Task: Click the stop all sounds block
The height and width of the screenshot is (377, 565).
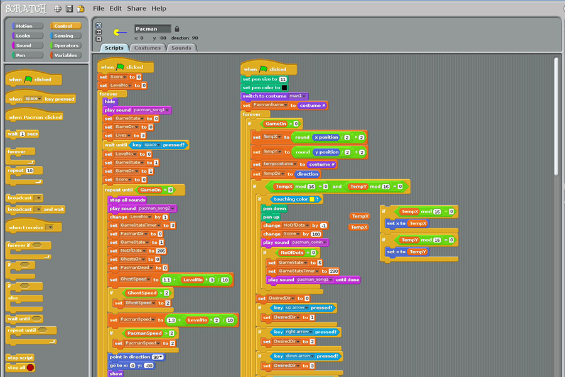Action: tap(127, 200)
